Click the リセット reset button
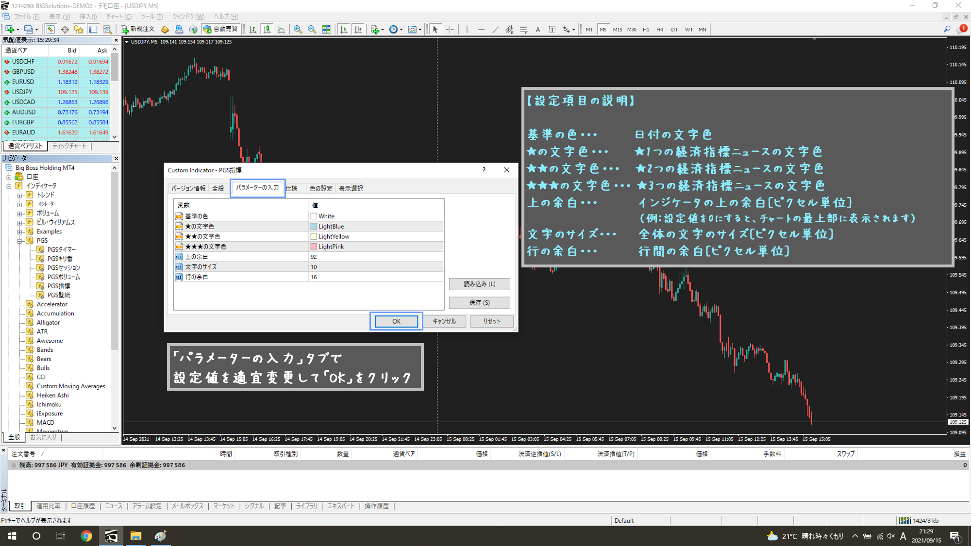971x546 pixels. (x=491, y=321)
